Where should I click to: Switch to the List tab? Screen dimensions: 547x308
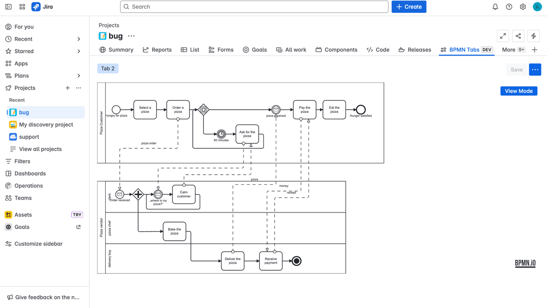point(190,50)
